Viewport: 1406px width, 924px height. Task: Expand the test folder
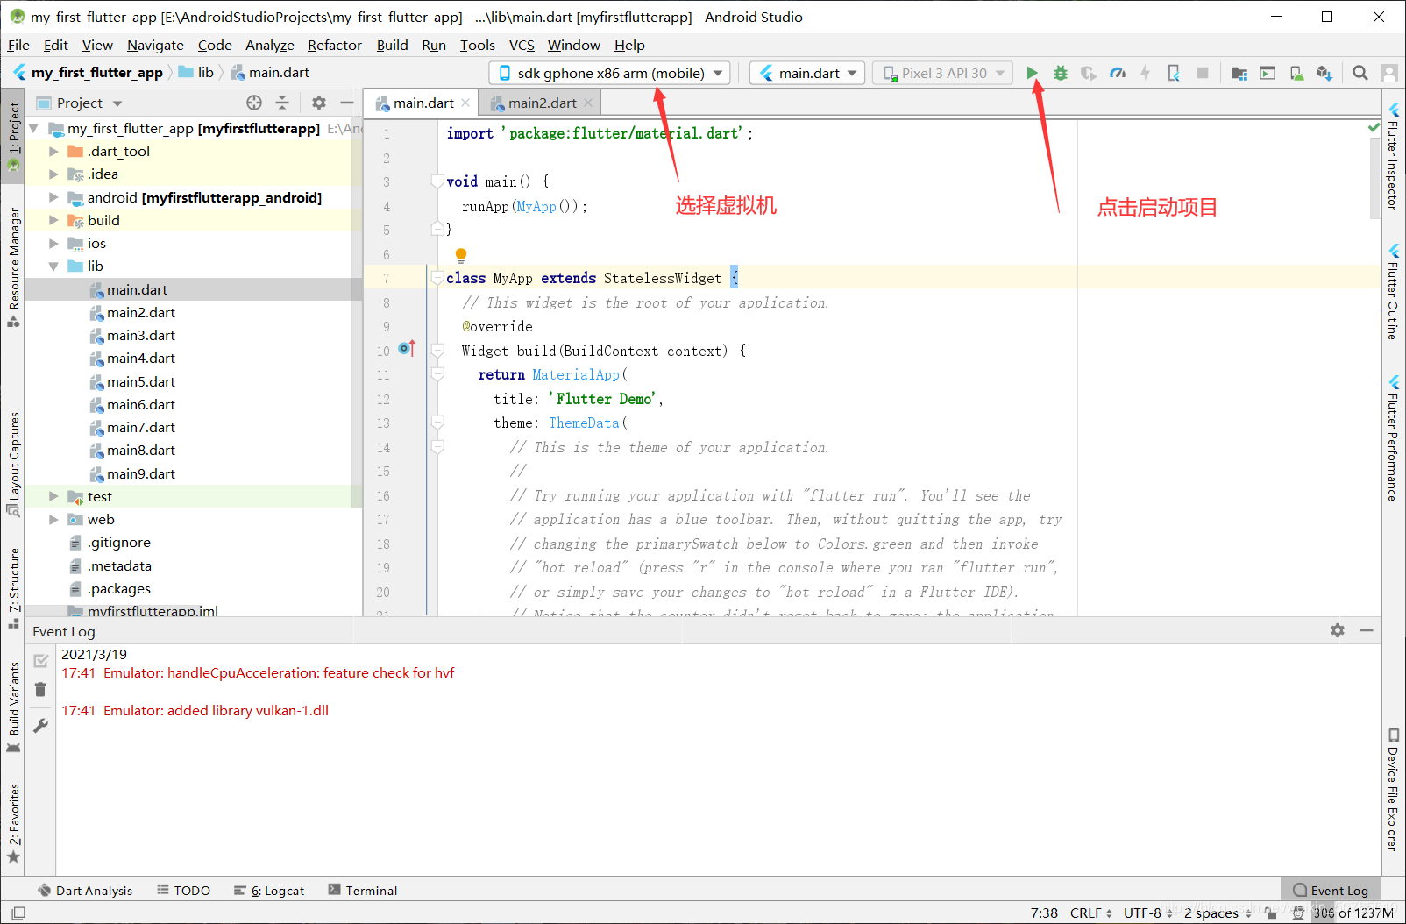click(x=53, y=496)
